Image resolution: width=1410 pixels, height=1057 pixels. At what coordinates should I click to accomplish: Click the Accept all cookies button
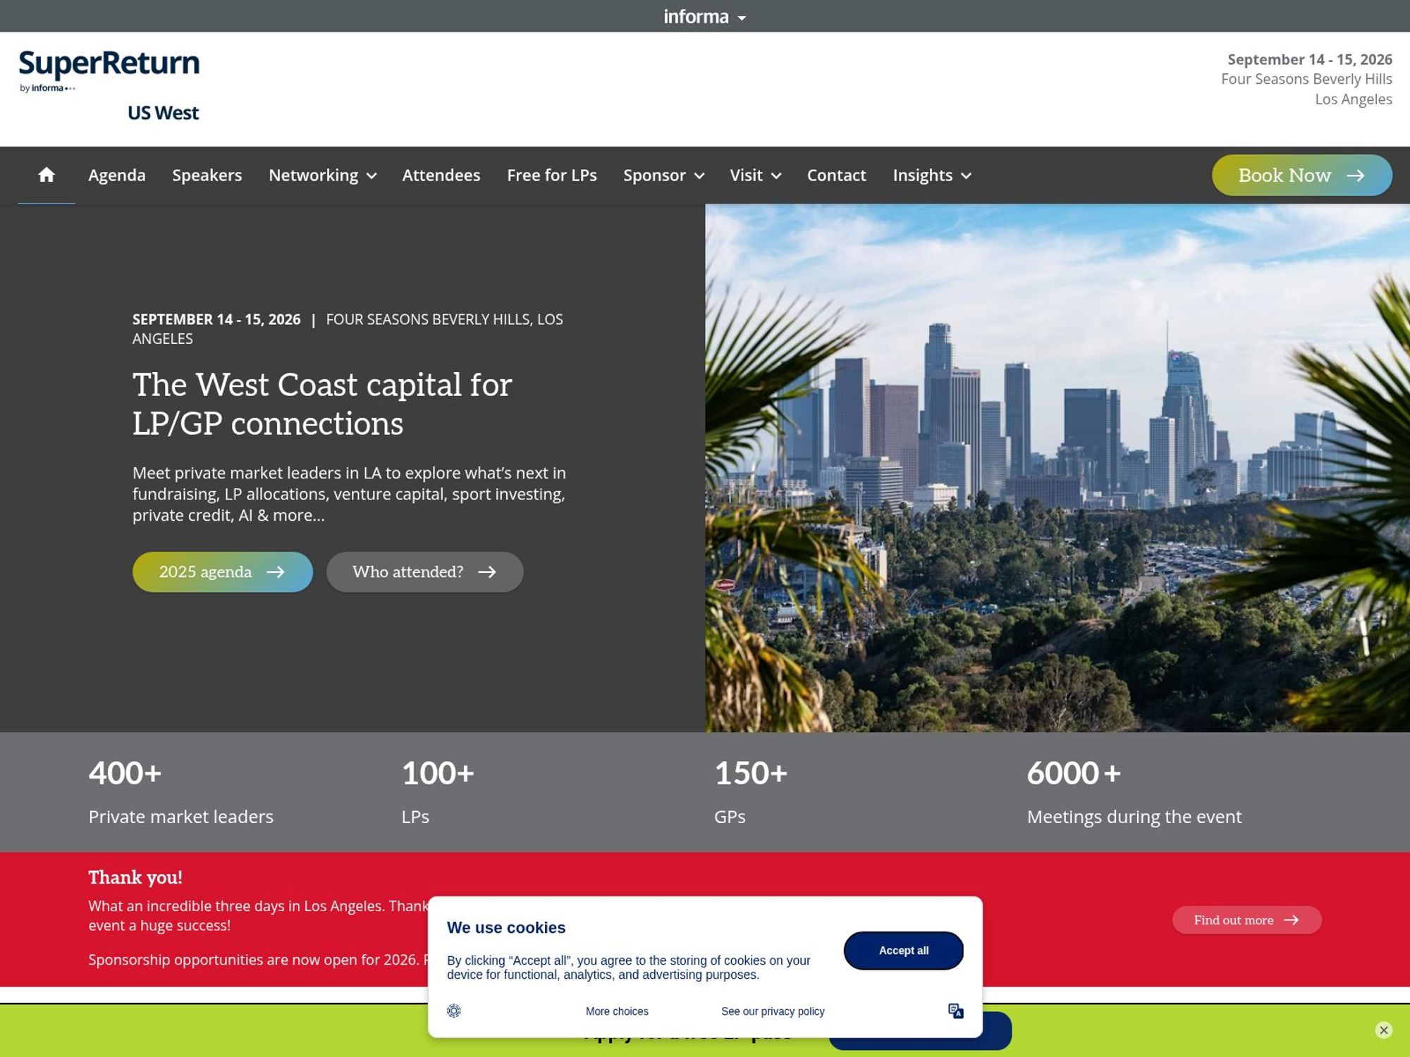coord(903,950)
